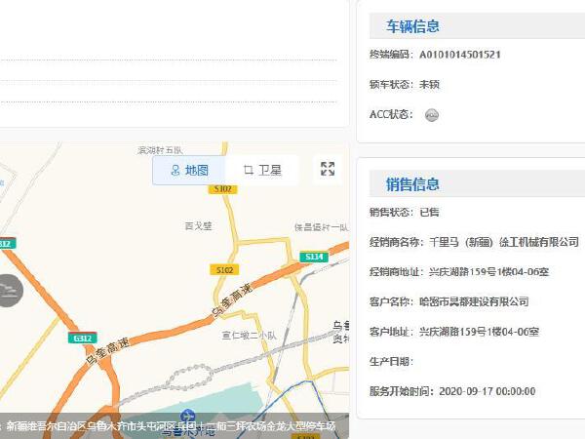Click the terminal code A0101014501521
This screenshot has width=585, height=439.
point(459,55)
